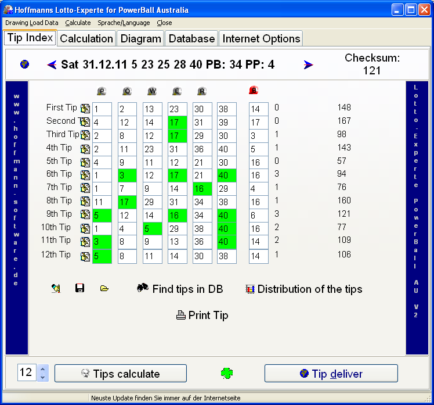Click the 7th Tip edit icon
This screenshot has width=434, height=405.
point(85,188)
